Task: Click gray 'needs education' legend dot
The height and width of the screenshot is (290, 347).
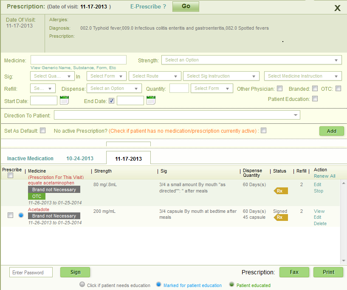Action: (82, 284)
